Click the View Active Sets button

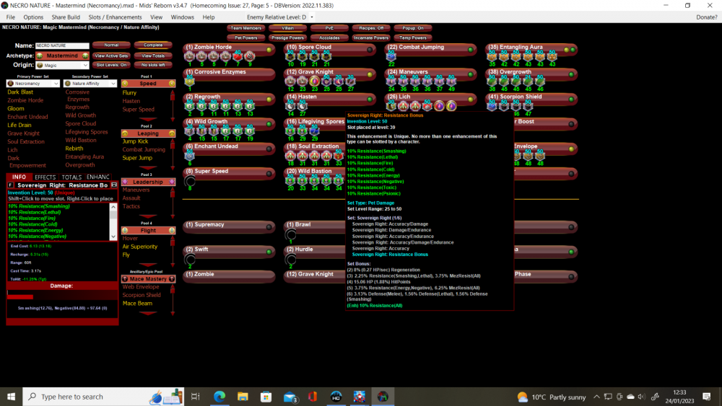[x=111, y=56]
